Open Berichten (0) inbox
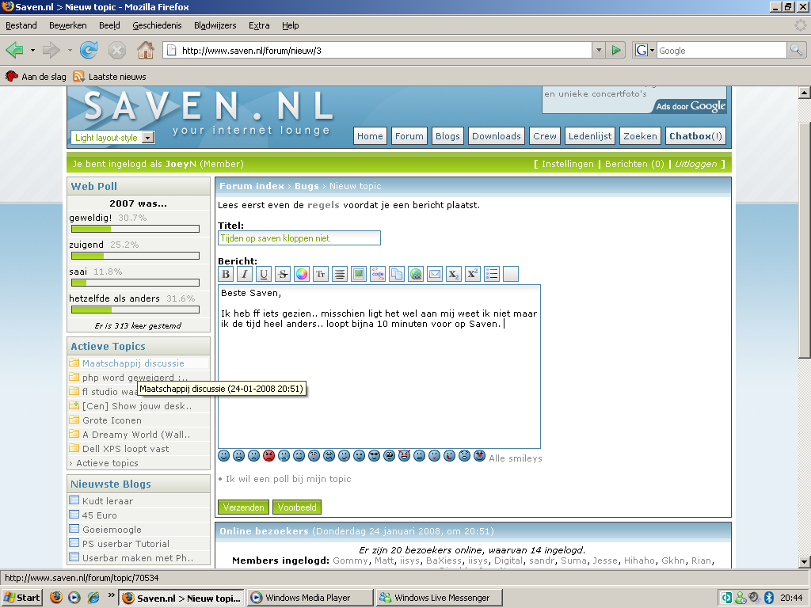Viewport: 811px width, 608px height. coord(634,164)
